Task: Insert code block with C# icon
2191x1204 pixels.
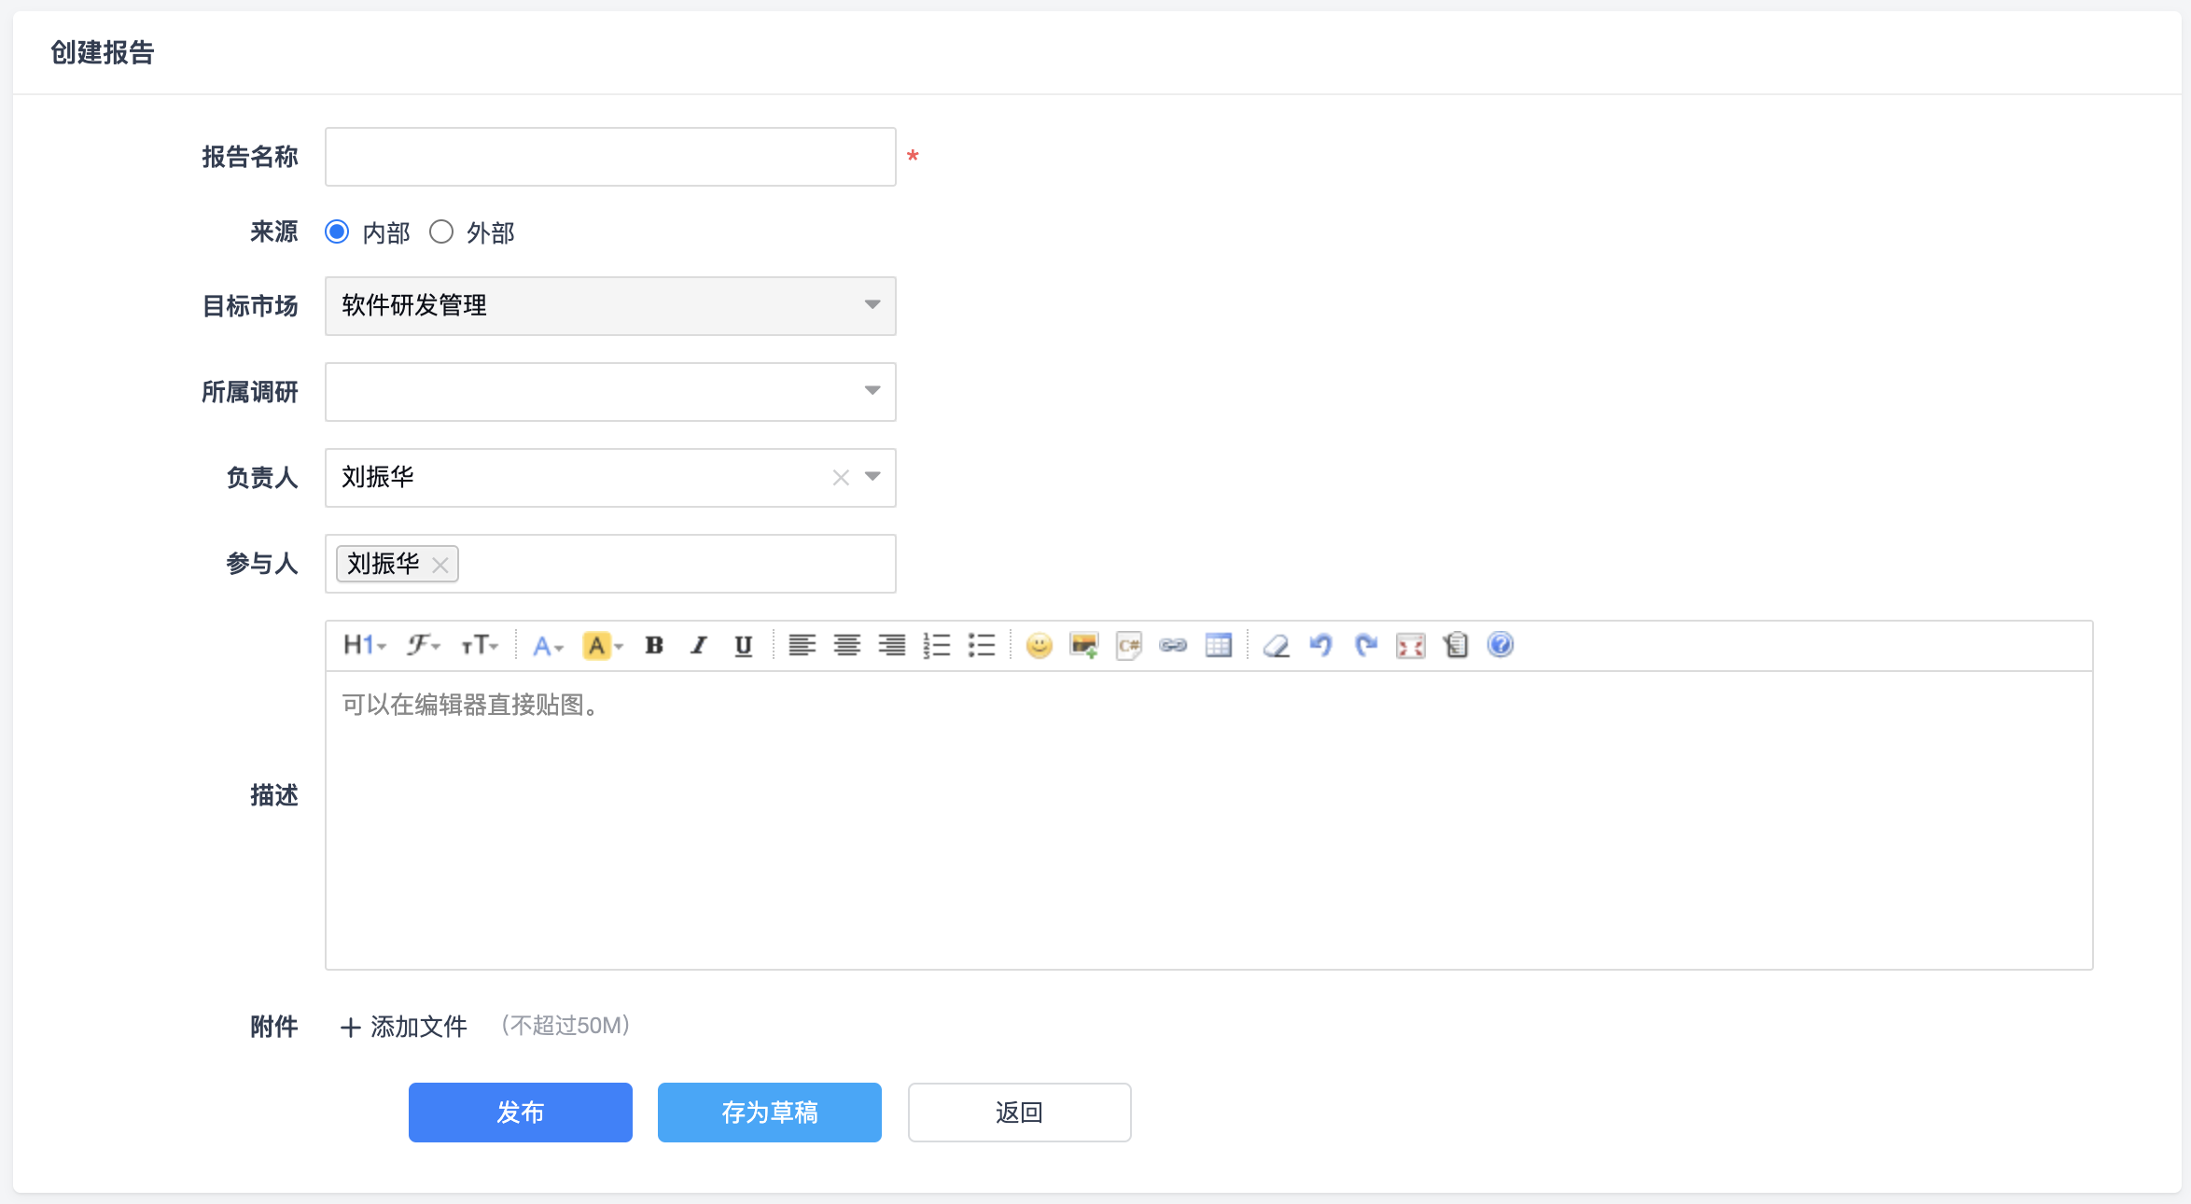Action: (1128, 645)
